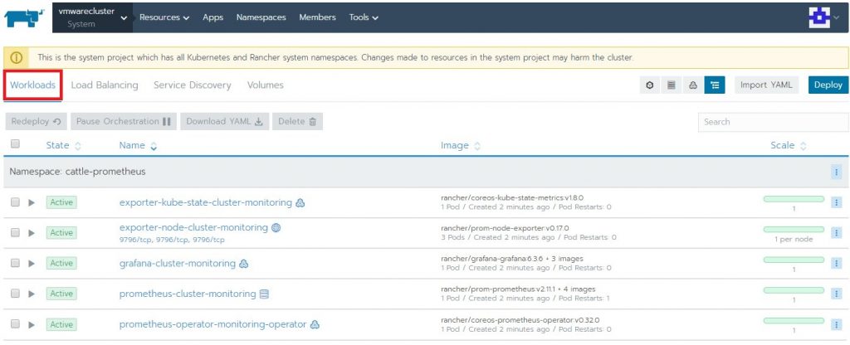Open the prometheus-cluster-monitoring workload link
This screenshot has width=850, height=345.
(x=188, y=294)
